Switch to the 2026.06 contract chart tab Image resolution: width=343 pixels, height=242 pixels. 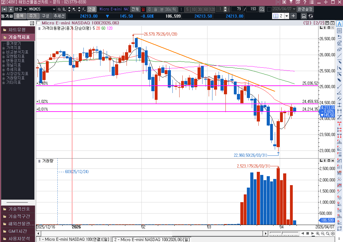tap(151, 240)
